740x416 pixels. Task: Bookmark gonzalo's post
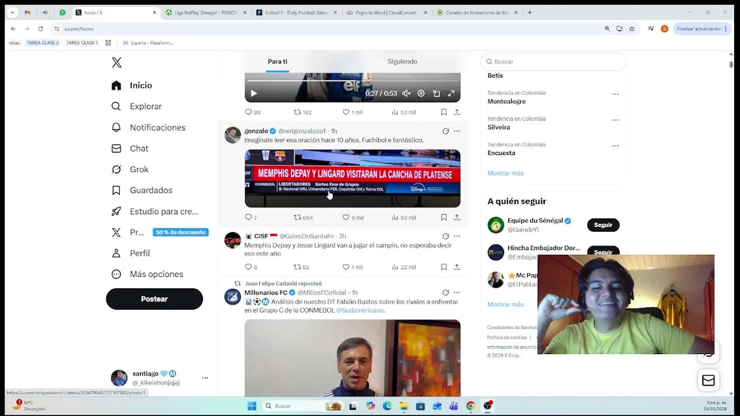click(443, 217)
